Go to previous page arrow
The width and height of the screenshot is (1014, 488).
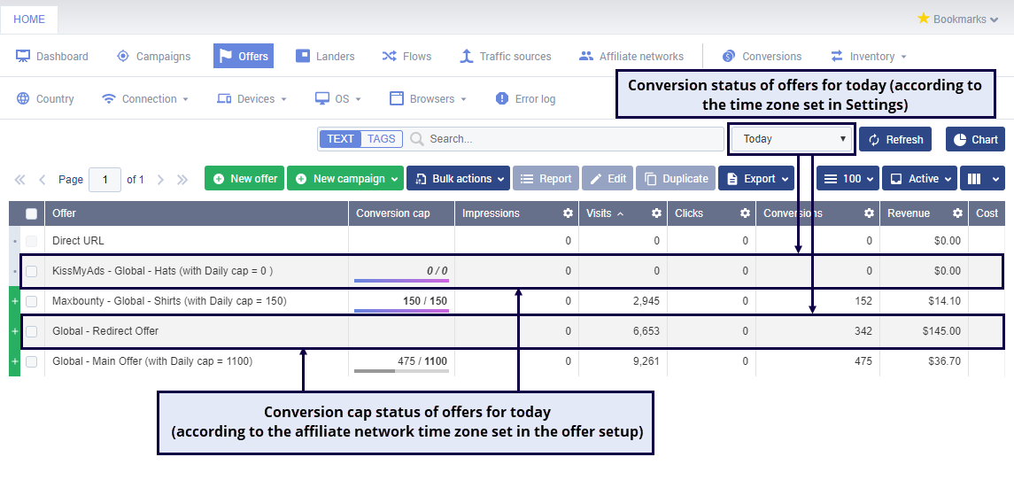click(42, 179)
